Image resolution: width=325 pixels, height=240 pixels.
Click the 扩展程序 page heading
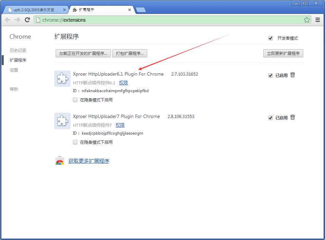66,37
